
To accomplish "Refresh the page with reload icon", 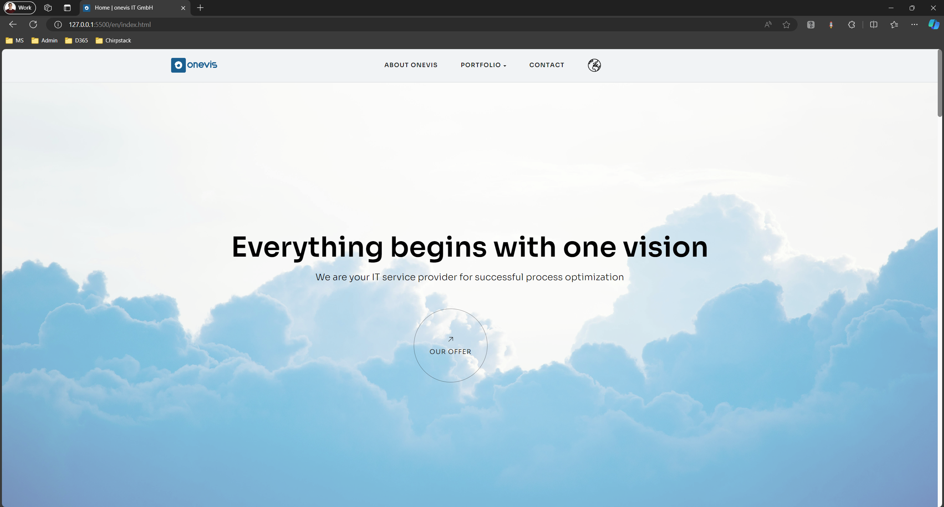I will coord(33,24).
